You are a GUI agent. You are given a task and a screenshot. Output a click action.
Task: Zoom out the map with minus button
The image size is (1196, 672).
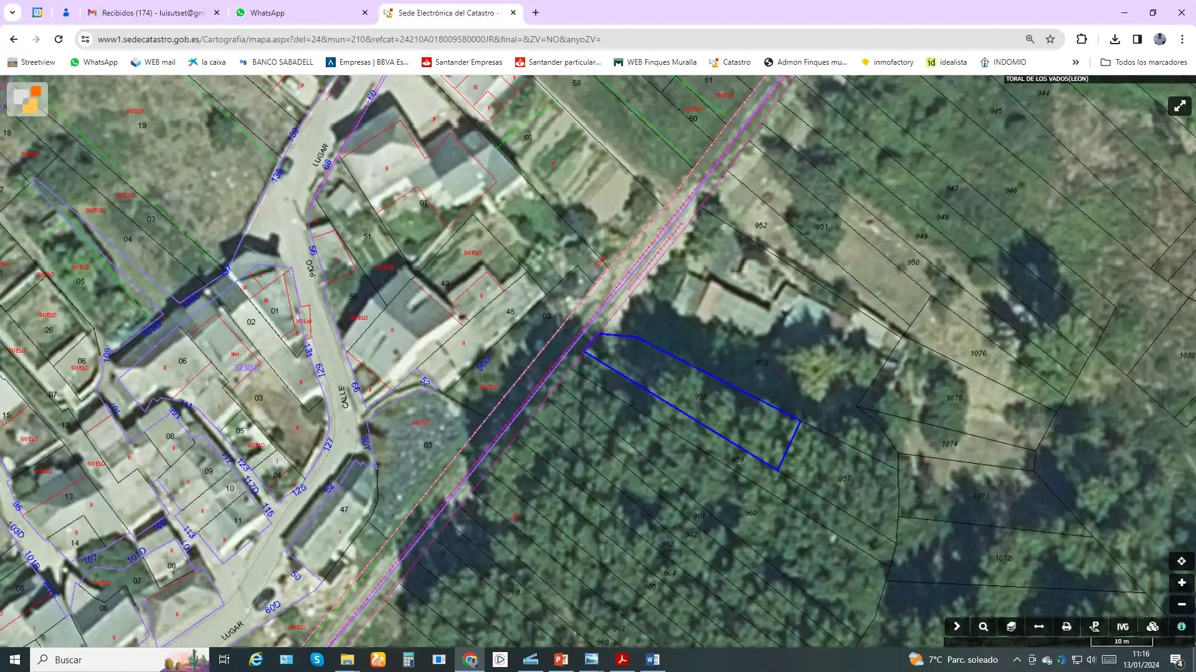click(1181, 604)
